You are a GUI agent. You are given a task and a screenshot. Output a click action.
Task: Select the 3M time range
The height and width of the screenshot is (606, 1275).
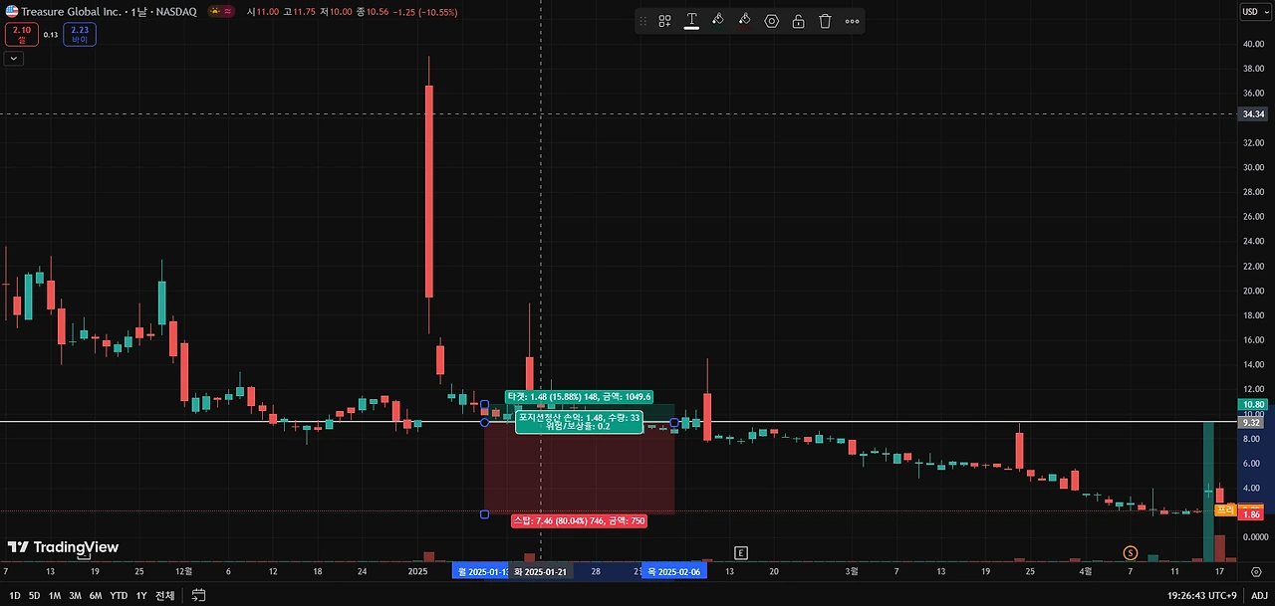click(x=75, y=595)
